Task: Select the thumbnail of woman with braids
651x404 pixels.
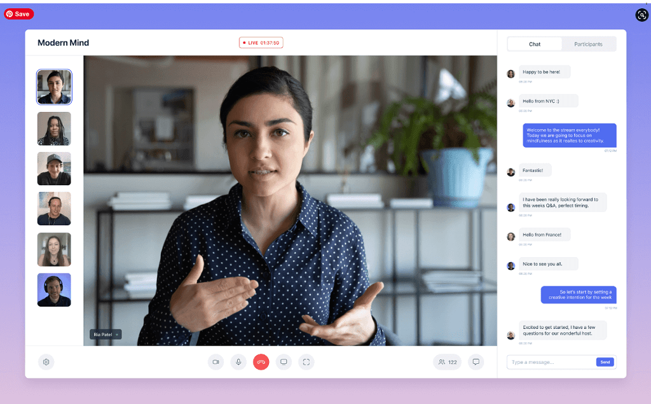Action: coord(54,129)
